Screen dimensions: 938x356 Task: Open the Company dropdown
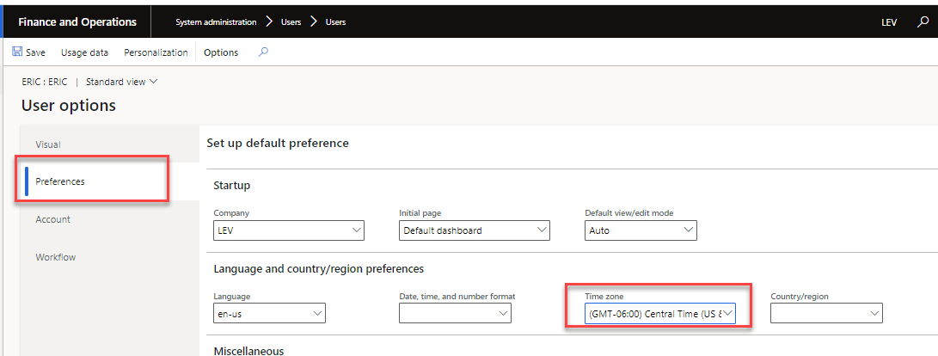pos(289,230)
